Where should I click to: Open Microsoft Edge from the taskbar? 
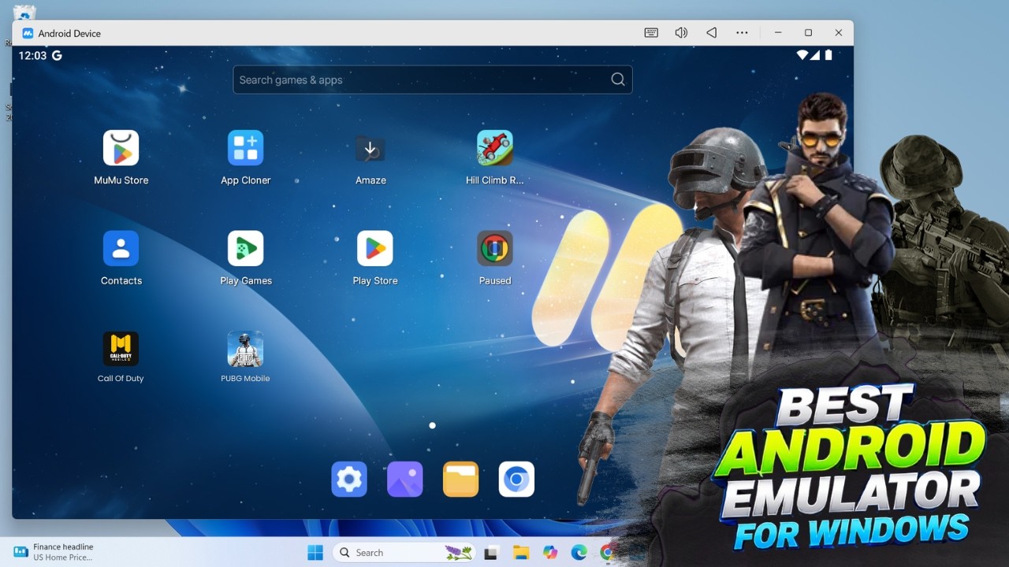coord(579,553)
